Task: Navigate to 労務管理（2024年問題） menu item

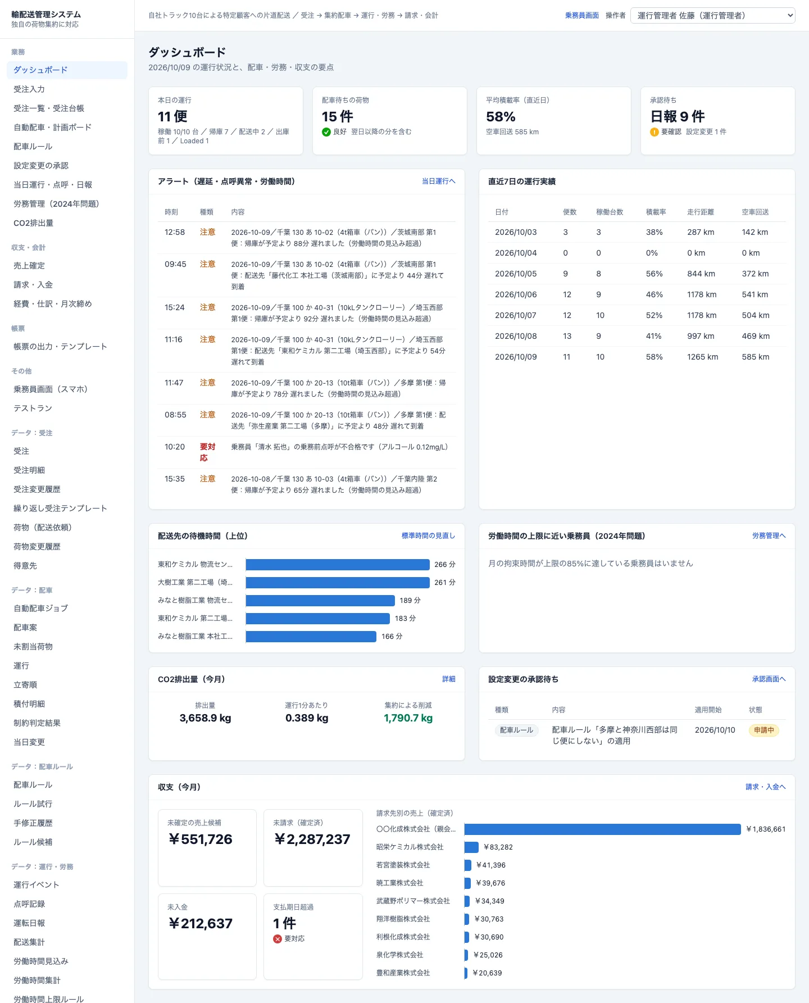Action: [67, 204]
